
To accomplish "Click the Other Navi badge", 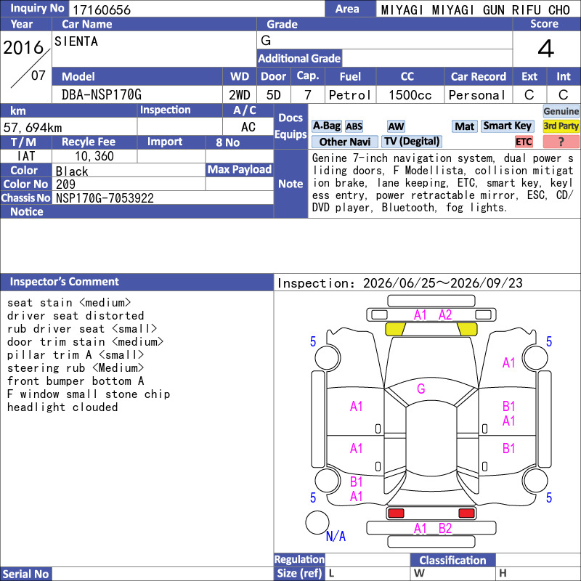I will [344, 142].
